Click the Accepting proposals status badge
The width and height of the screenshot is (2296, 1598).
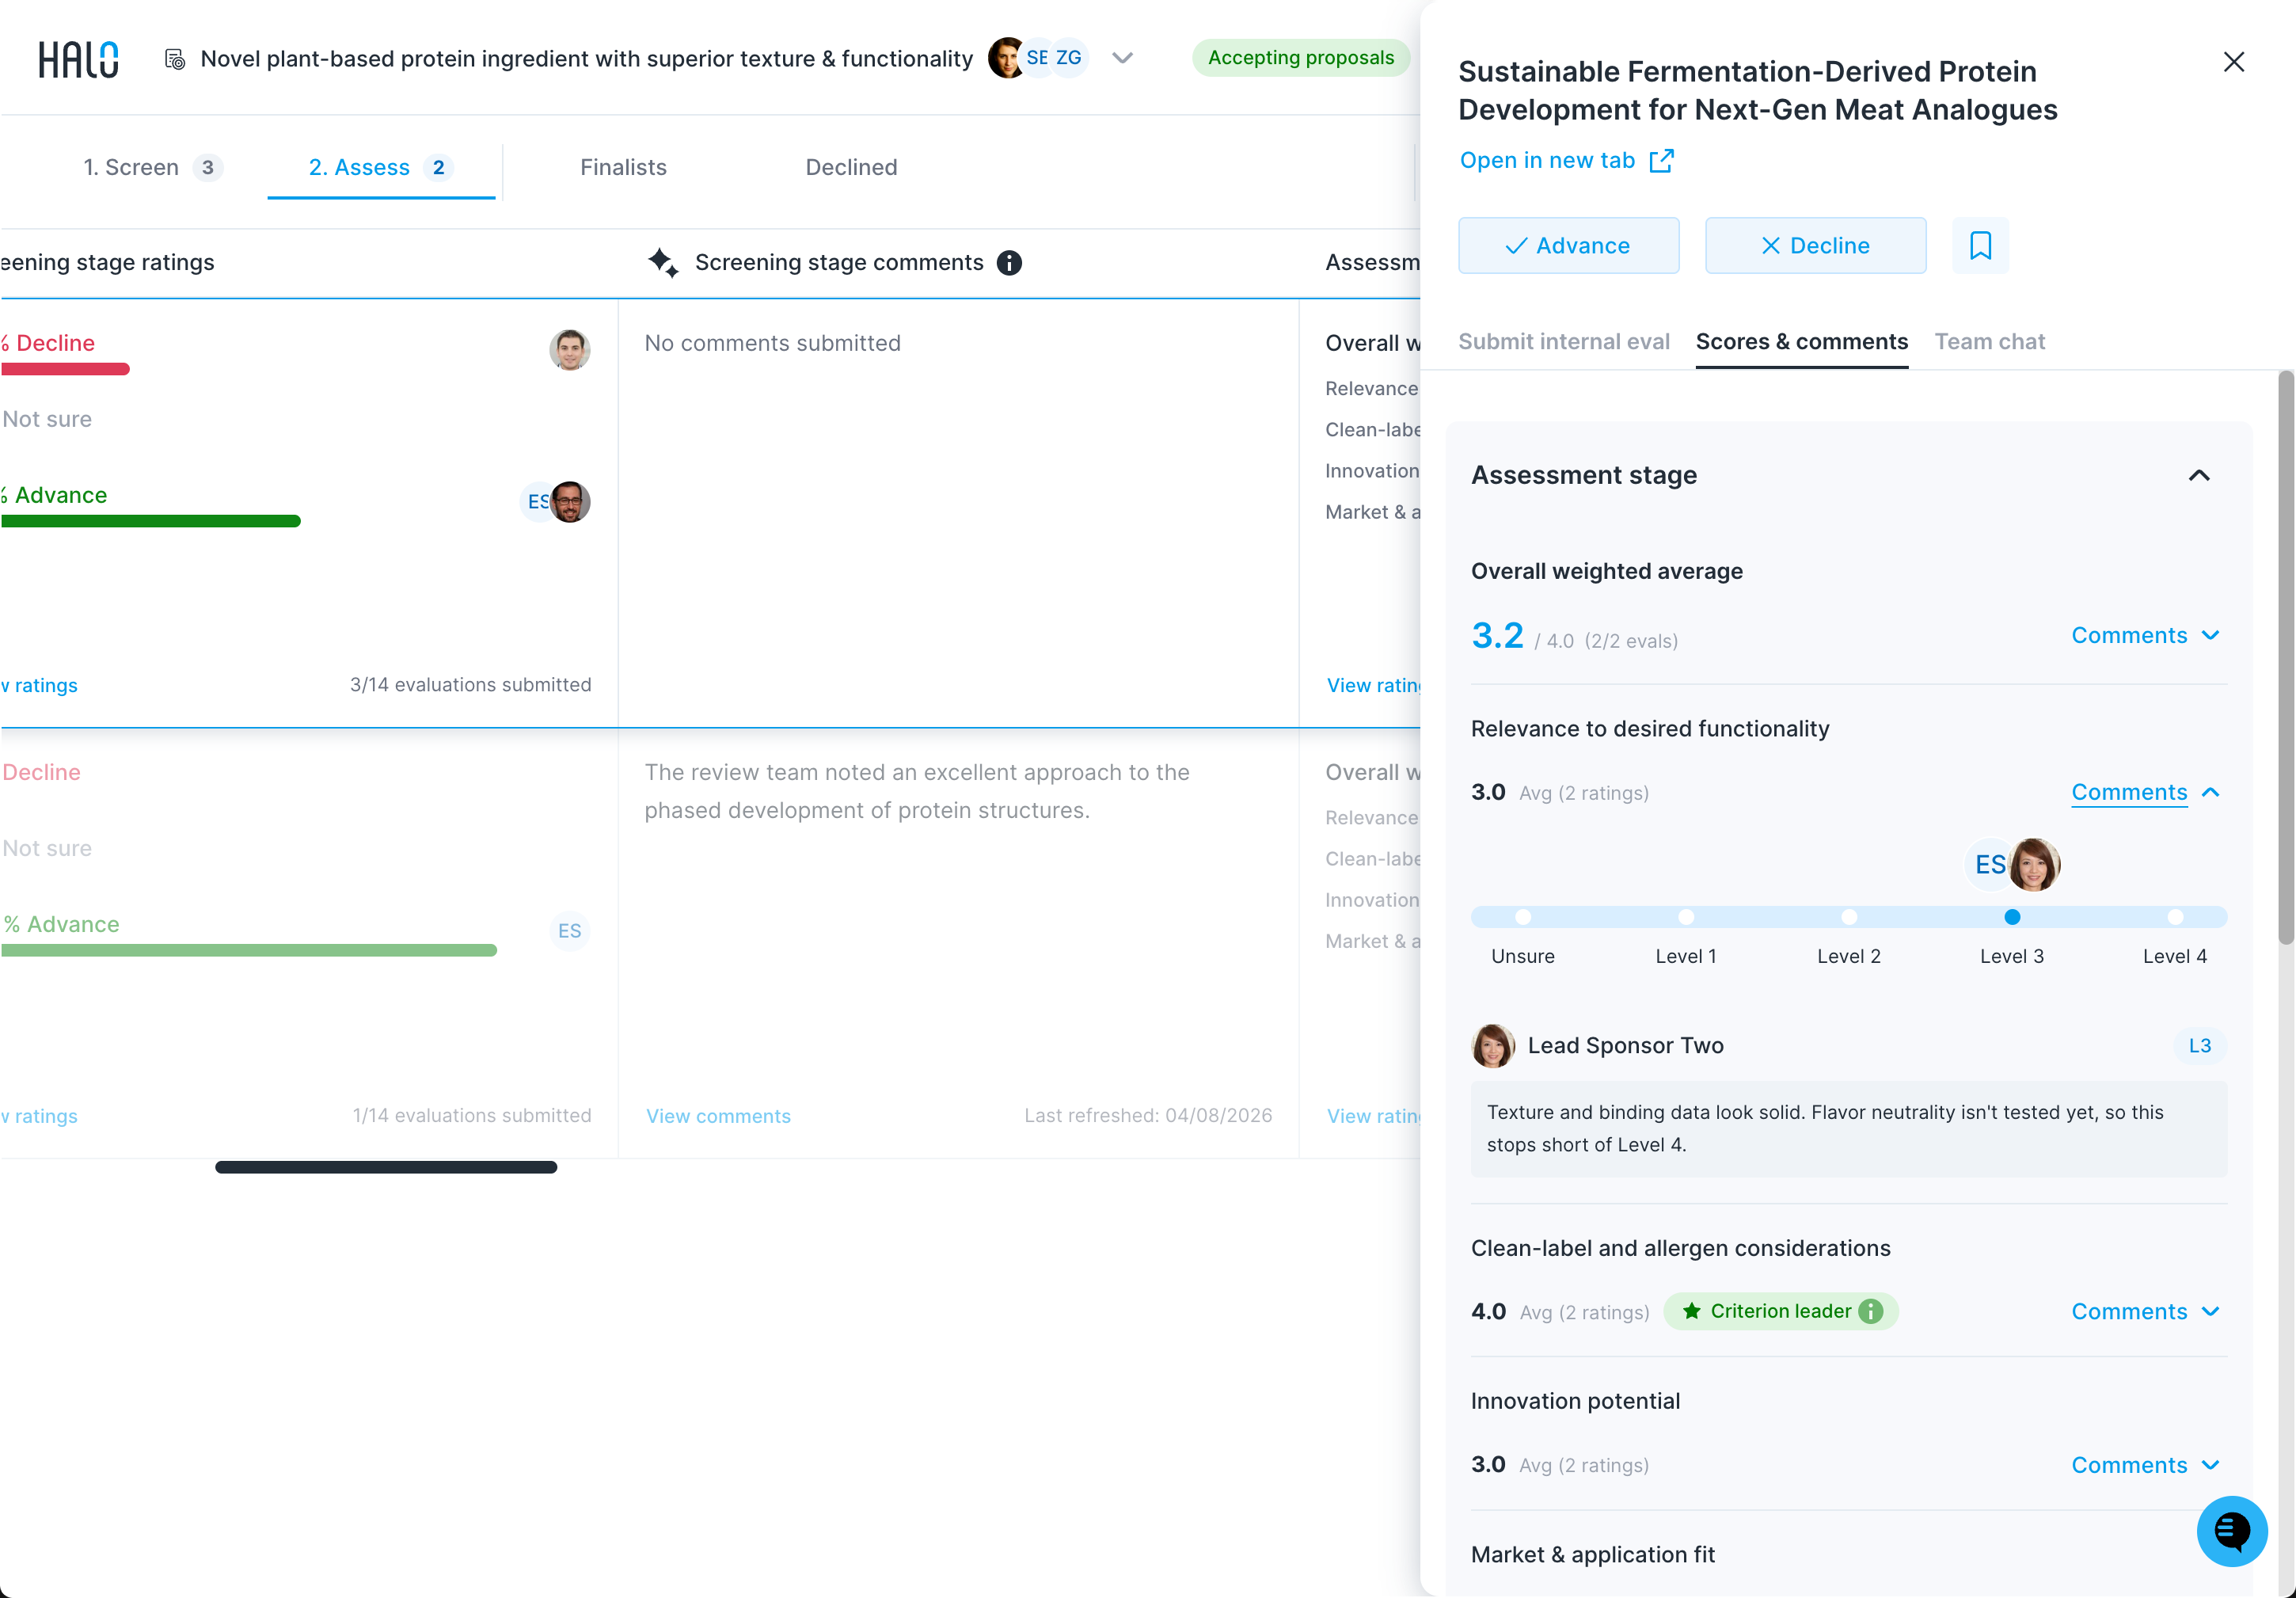click(1300, 58)
